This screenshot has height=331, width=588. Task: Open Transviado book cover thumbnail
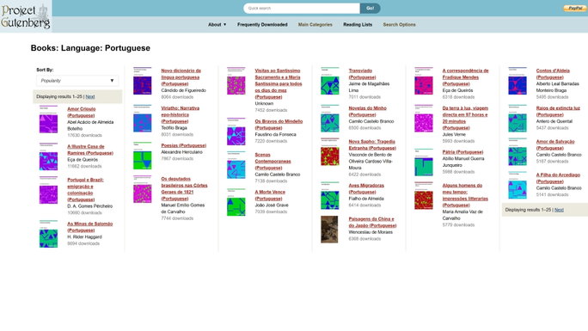click(329, 82)
